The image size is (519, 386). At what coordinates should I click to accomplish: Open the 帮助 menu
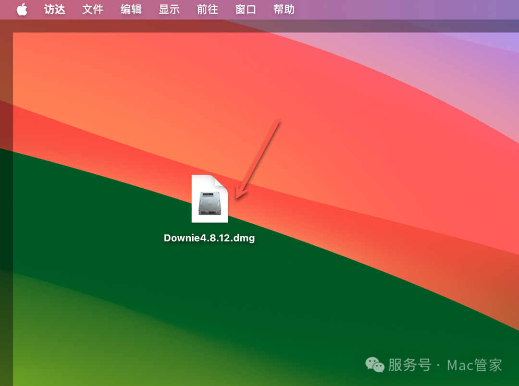[284, 9]
